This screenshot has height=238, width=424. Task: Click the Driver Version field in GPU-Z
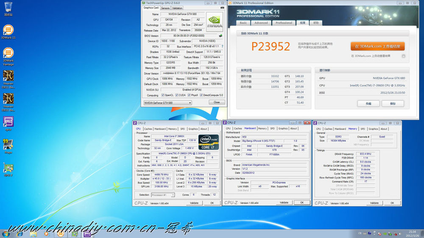pos(192,73)
